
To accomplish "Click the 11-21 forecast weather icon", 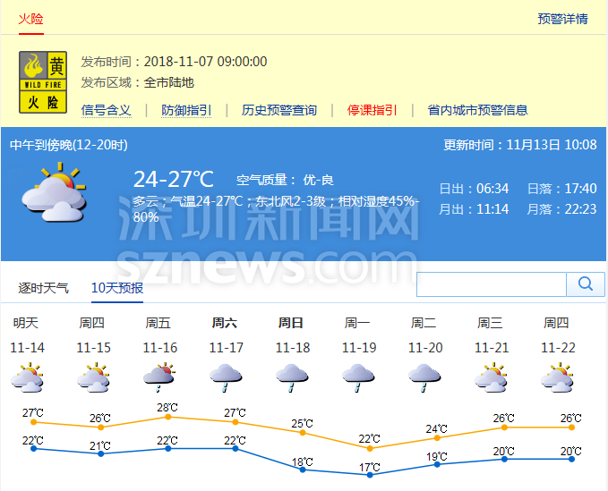I will coord(490,378).
